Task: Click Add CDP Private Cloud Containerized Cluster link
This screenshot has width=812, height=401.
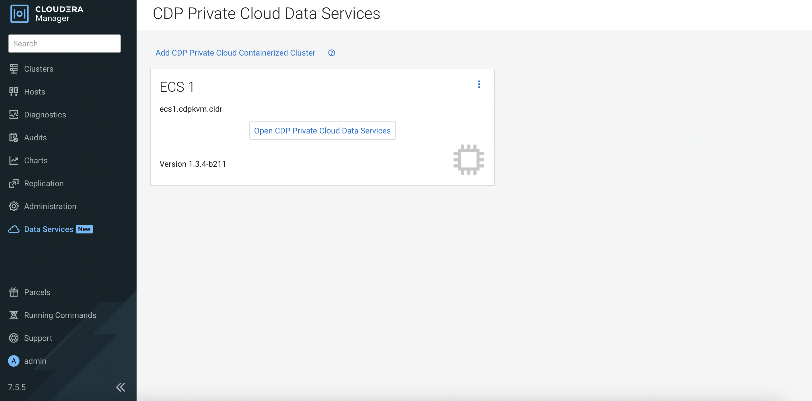Action: coord(235,53)
